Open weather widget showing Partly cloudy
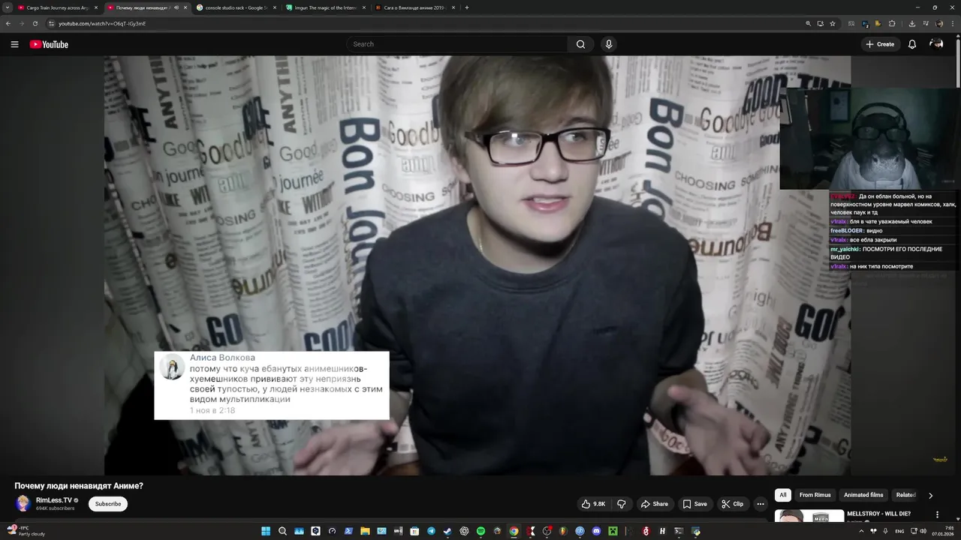961x540 pixels. [26, 531]
